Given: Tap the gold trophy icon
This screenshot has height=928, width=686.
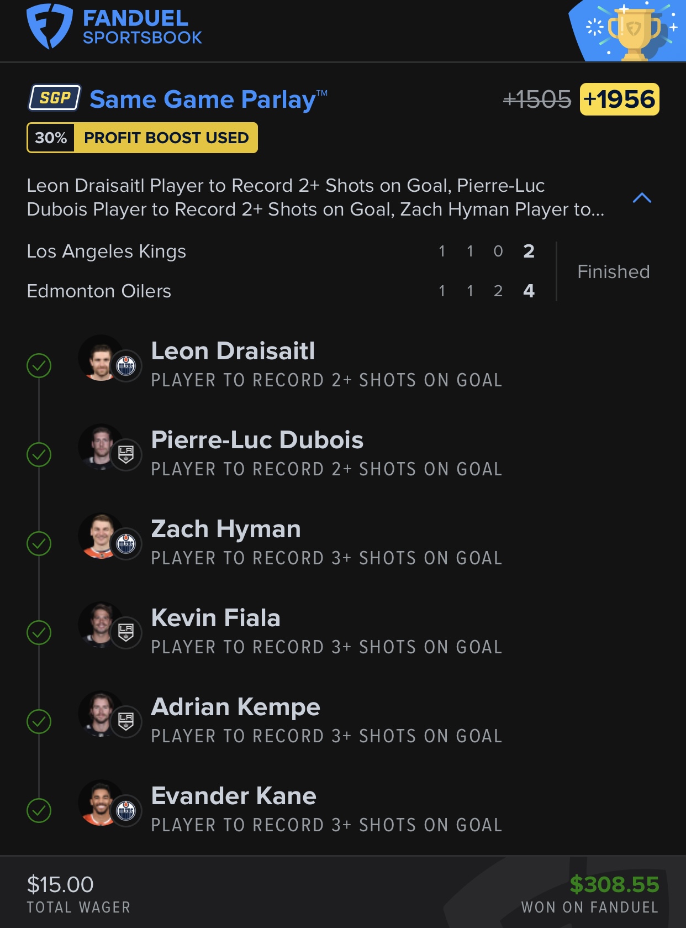Looking at the screenshot, I should [634, 32].
